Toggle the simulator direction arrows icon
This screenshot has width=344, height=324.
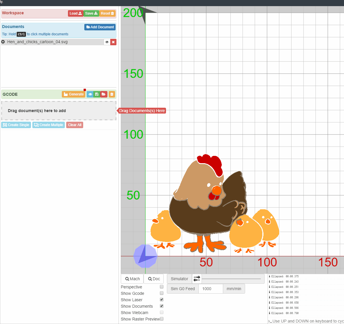197,279
